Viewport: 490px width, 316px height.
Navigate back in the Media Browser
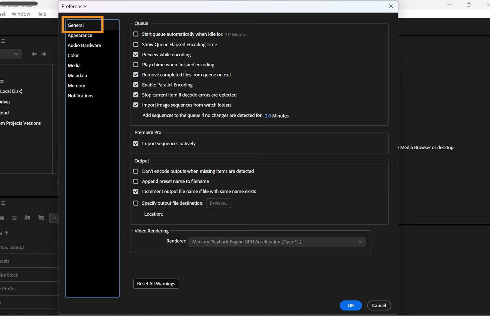tap(34, 54)
